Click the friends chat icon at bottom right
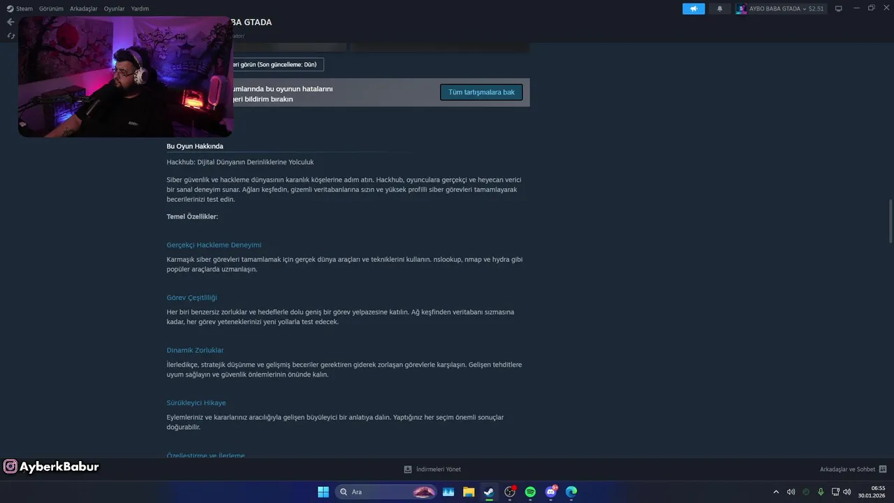Image resolution: width=894 pixels, height=503 pixels. pyautogui.click(x=883, y=469)
